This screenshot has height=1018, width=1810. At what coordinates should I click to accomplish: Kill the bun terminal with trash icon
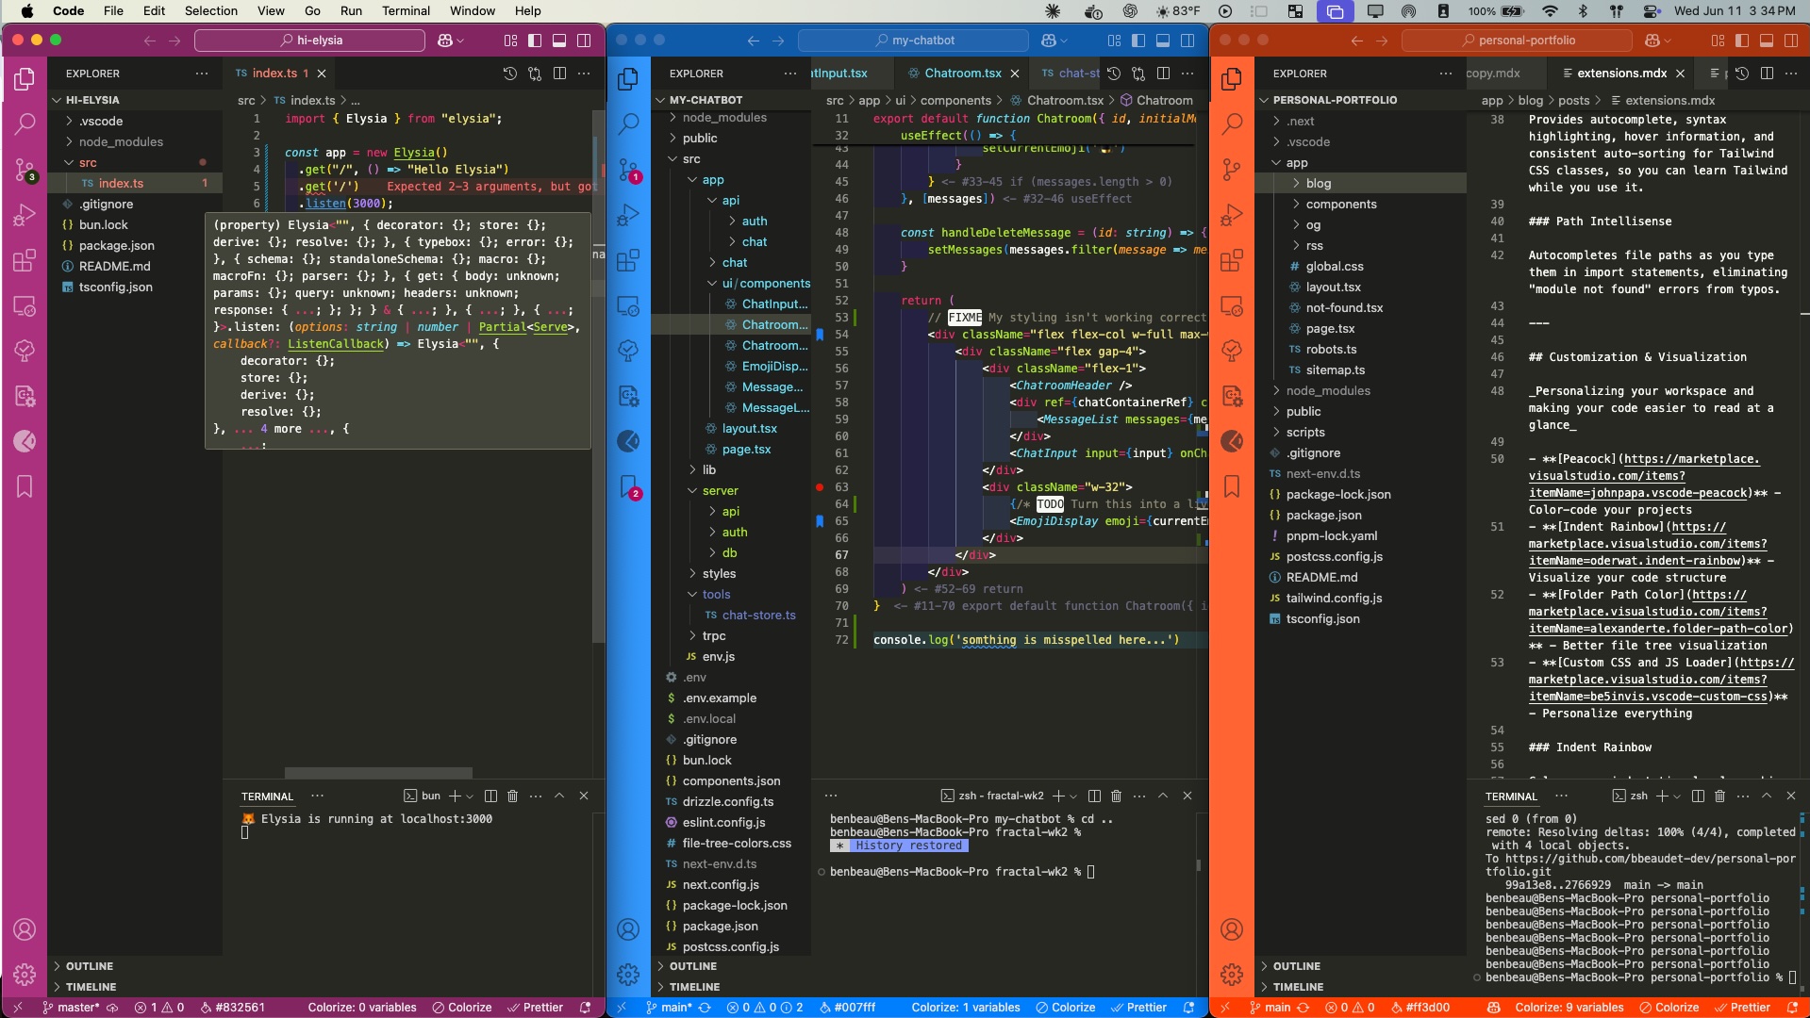coord(513,796)
